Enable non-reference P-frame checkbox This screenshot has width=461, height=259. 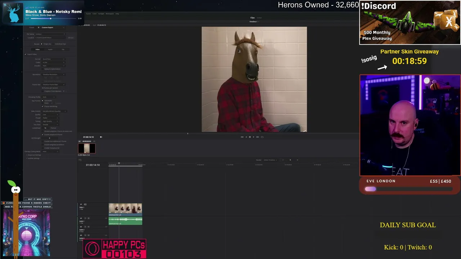(42, 141)
